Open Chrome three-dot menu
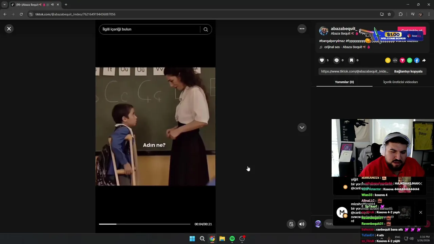 (429, 14)
